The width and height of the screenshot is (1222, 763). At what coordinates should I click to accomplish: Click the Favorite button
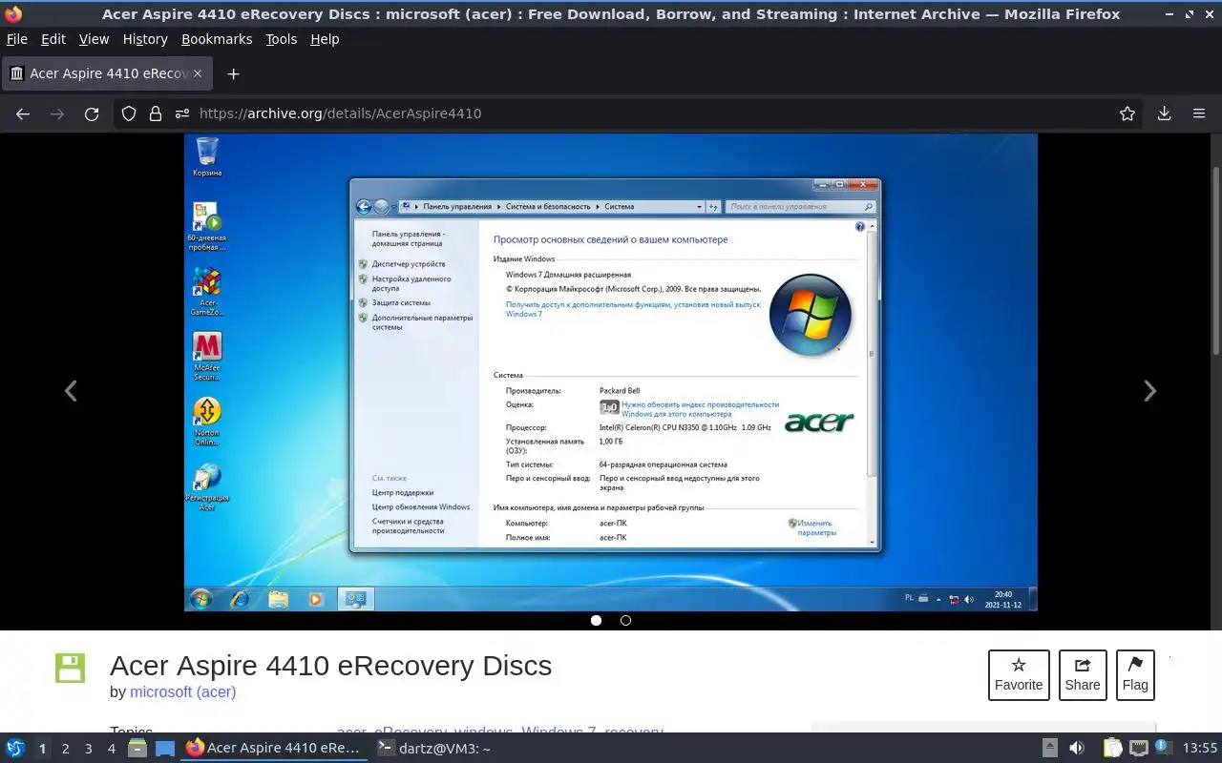tap(1019, 674)
